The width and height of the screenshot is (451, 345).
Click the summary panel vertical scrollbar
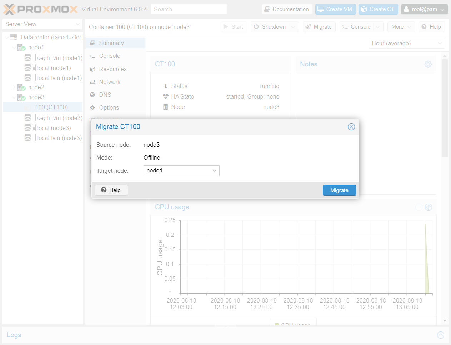(445, 108)
